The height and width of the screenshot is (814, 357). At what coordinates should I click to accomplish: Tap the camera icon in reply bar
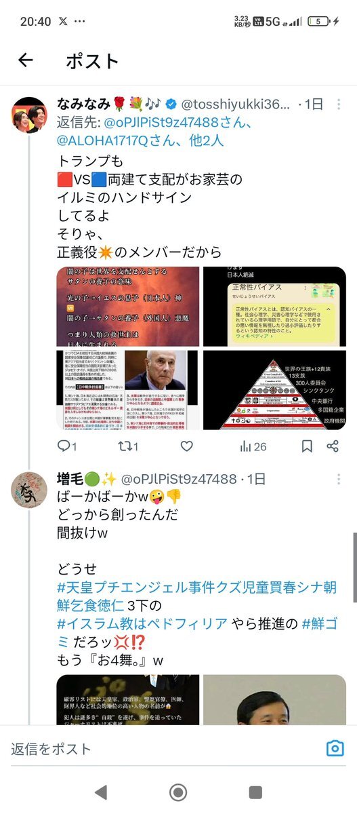335,748
